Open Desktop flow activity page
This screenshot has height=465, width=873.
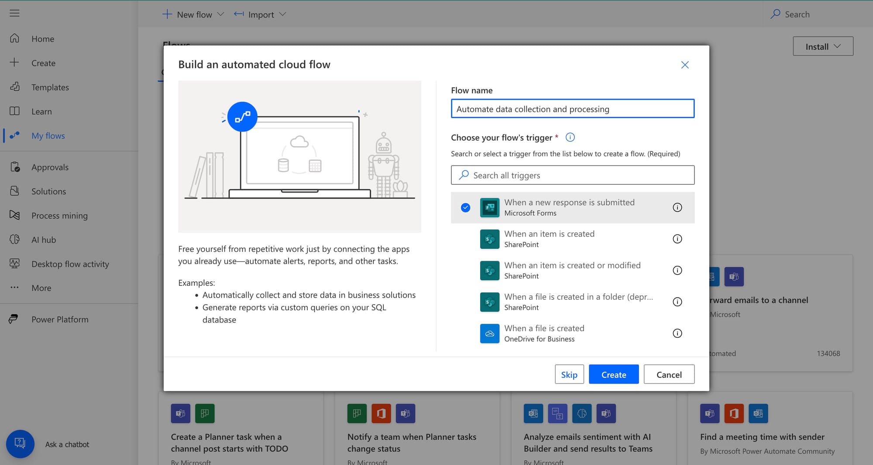[70, 264]
